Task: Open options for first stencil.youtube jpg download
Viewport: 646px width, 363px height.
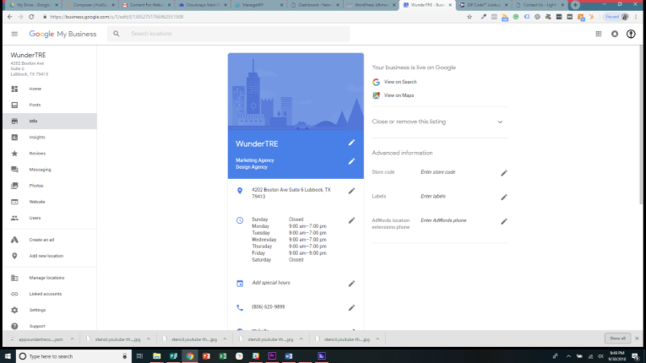Action: 149,339
